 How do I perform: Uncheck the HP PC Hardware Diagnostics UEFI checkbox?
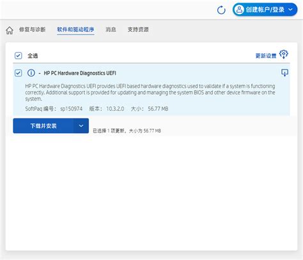(19, 73)
